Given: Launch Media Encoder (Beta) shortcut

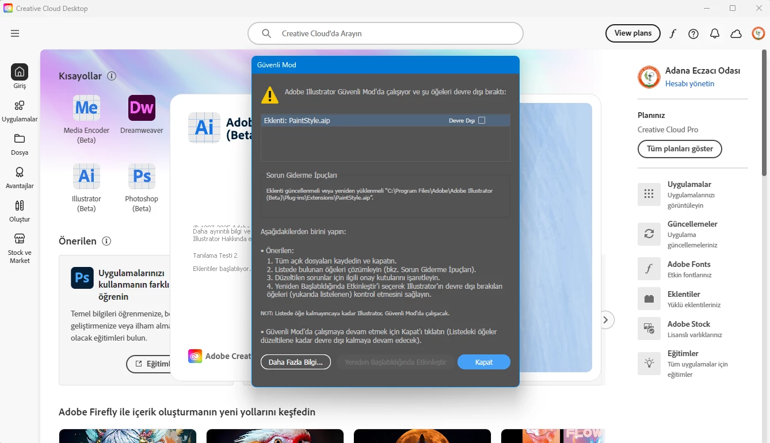Looking at the screenshot, I should click(86, 108).
